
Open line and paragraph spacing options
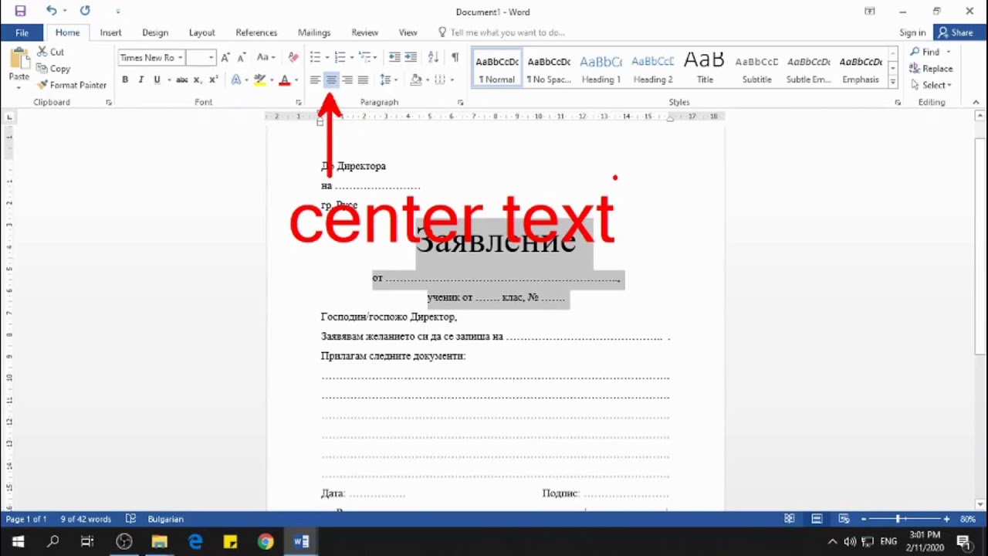tap(387, 80)
